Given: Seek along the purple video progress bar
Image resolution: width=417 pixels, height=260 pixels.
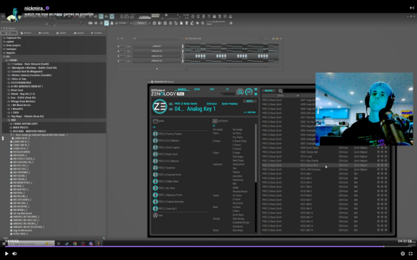Looking at the screenshot, I should point(194,246).
